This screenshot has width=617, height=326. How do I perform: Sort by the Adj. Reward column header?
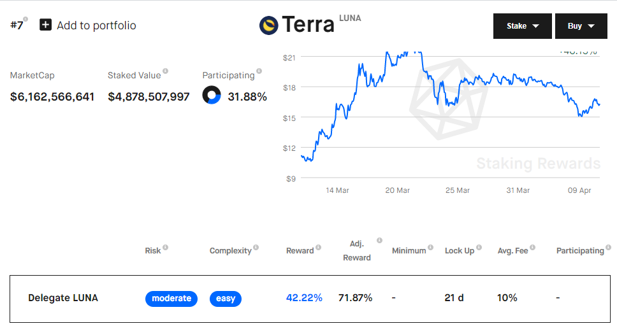(x=357, y=250)
